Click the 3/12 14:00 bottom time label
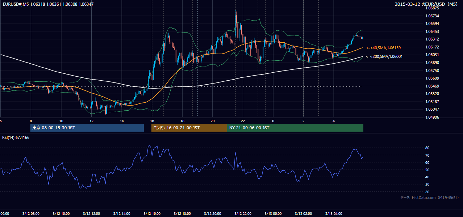463x217 pixels. point(122,214)
